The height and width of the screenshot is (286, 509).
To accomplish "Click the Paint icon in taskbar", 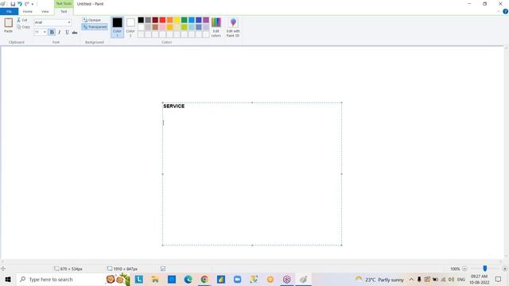I will point(303,279).
